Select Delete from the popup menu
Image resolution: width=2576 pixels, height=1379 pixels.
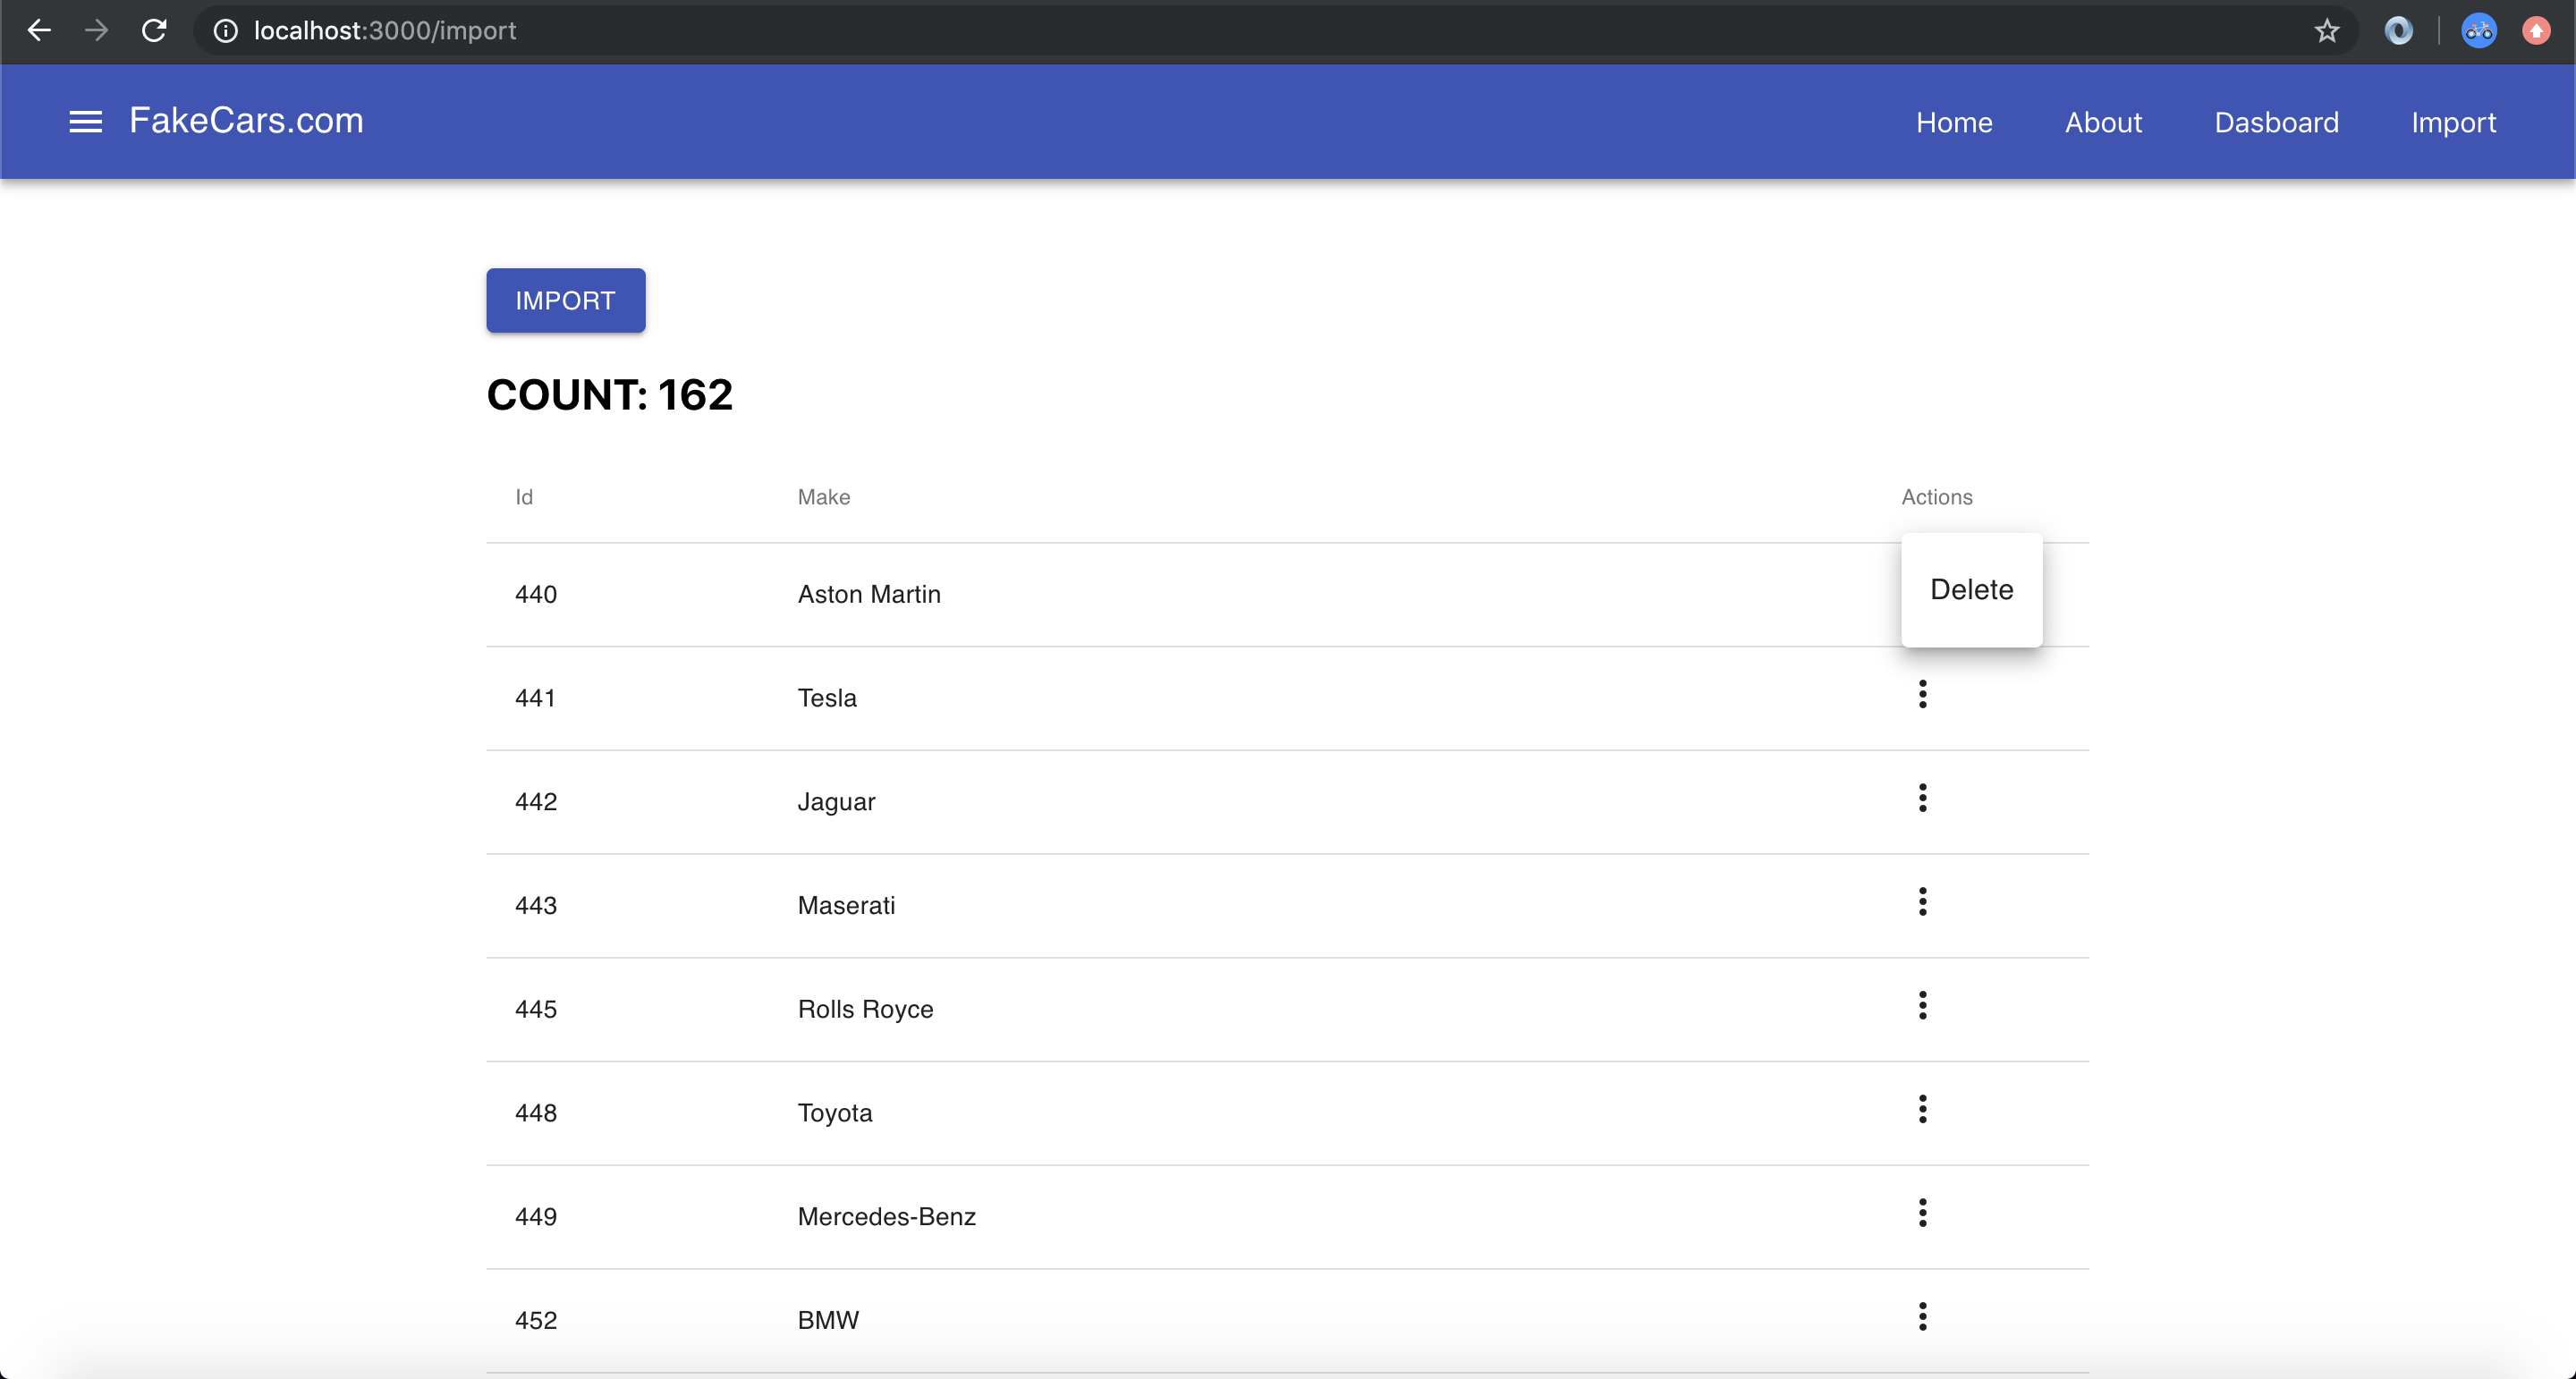point(1971,590)
